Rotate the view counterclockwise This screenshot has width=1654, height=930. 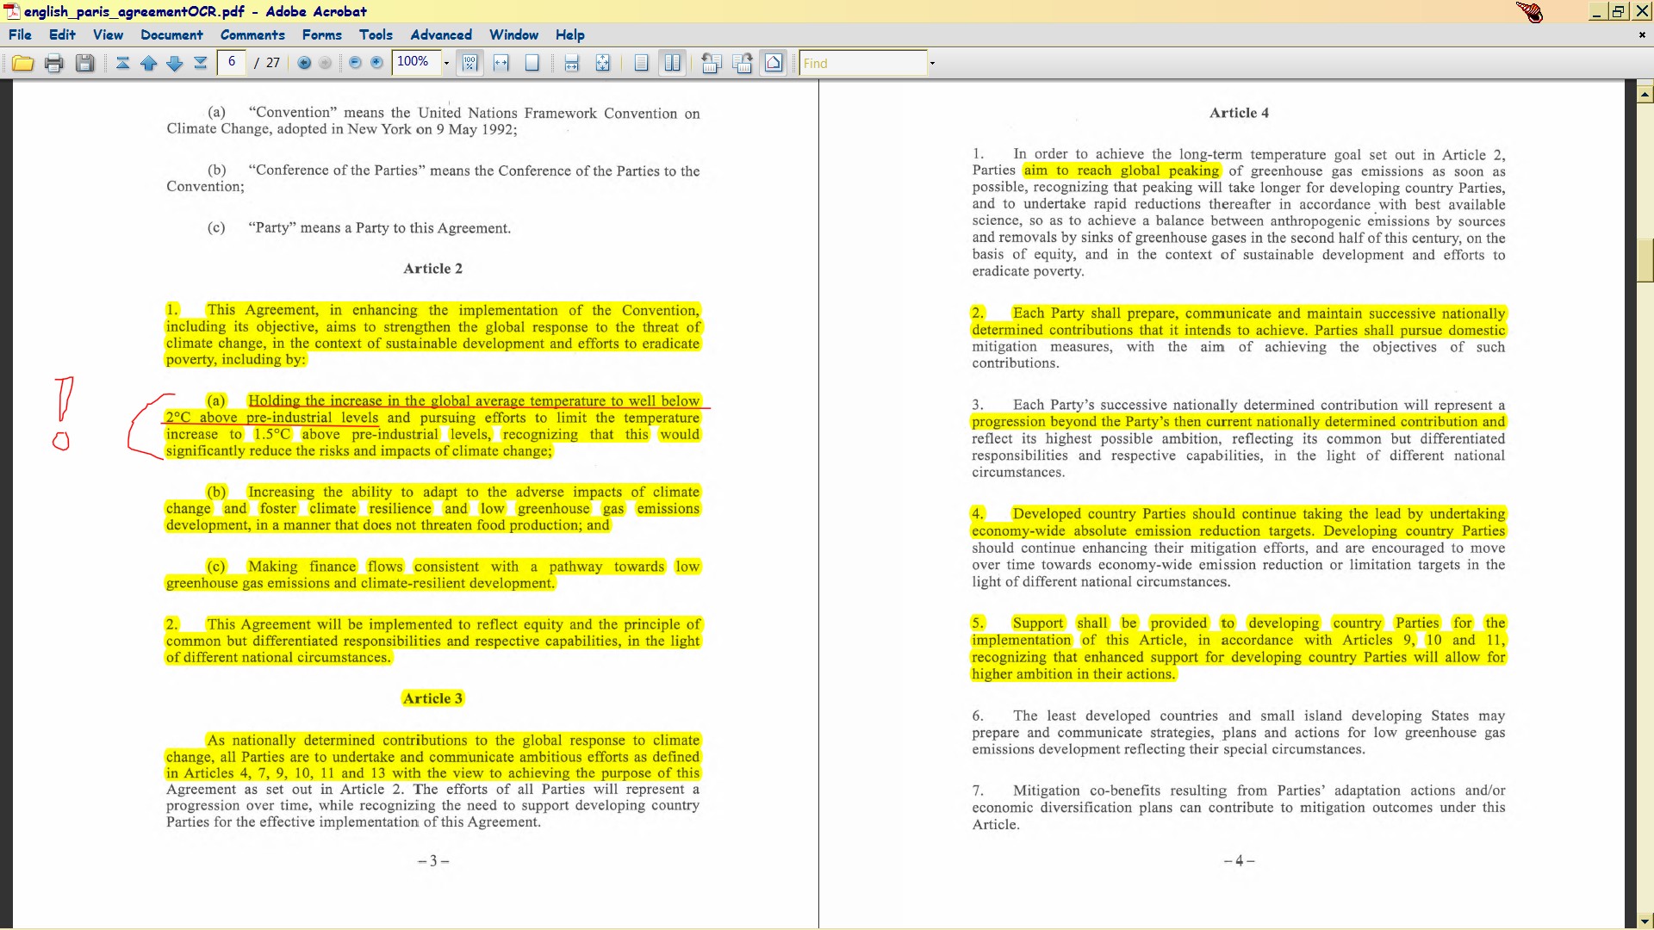[711, 63]
